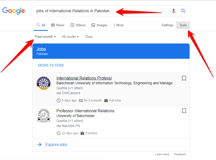Toggle the Tools button
The height and width of the screenshot is (160, 216).
[183, 25]
